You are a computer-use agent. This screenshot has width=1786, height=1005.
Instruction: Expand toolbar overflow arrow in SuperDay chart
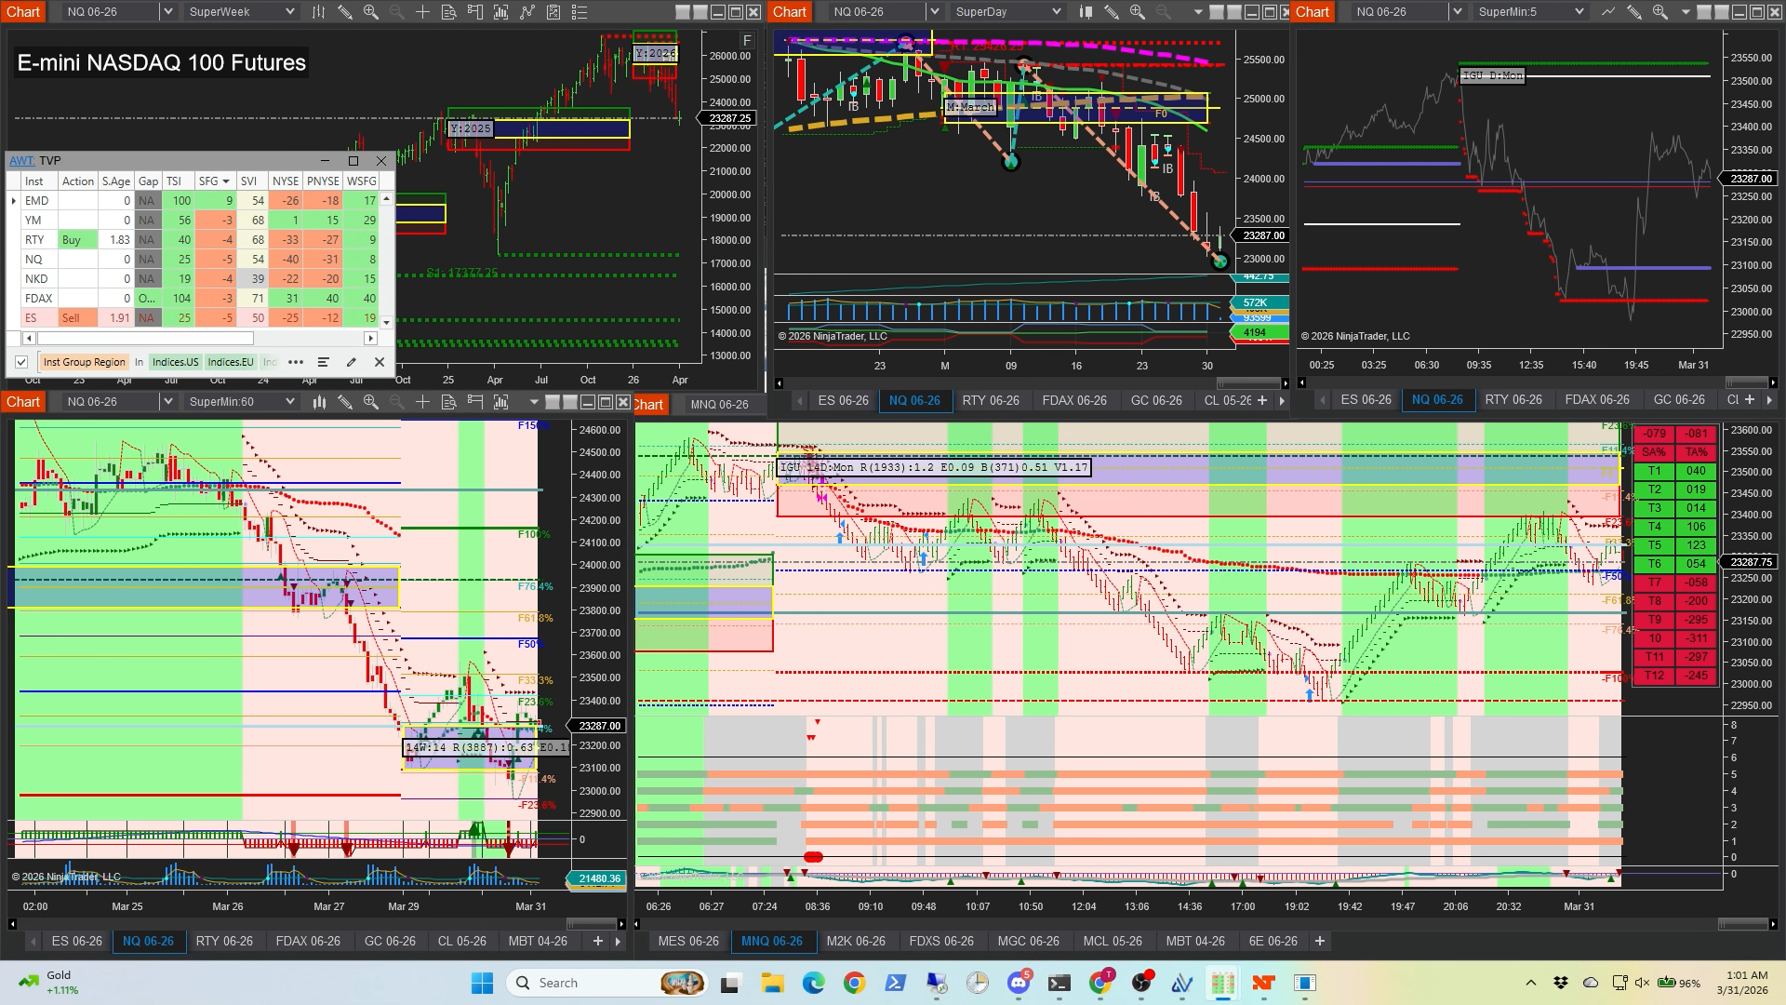pos(1198,12)
